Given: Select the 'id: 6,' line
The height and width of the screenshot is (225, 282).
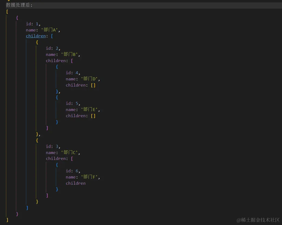Looking at the screenshot, I should [x=73, y=171].
